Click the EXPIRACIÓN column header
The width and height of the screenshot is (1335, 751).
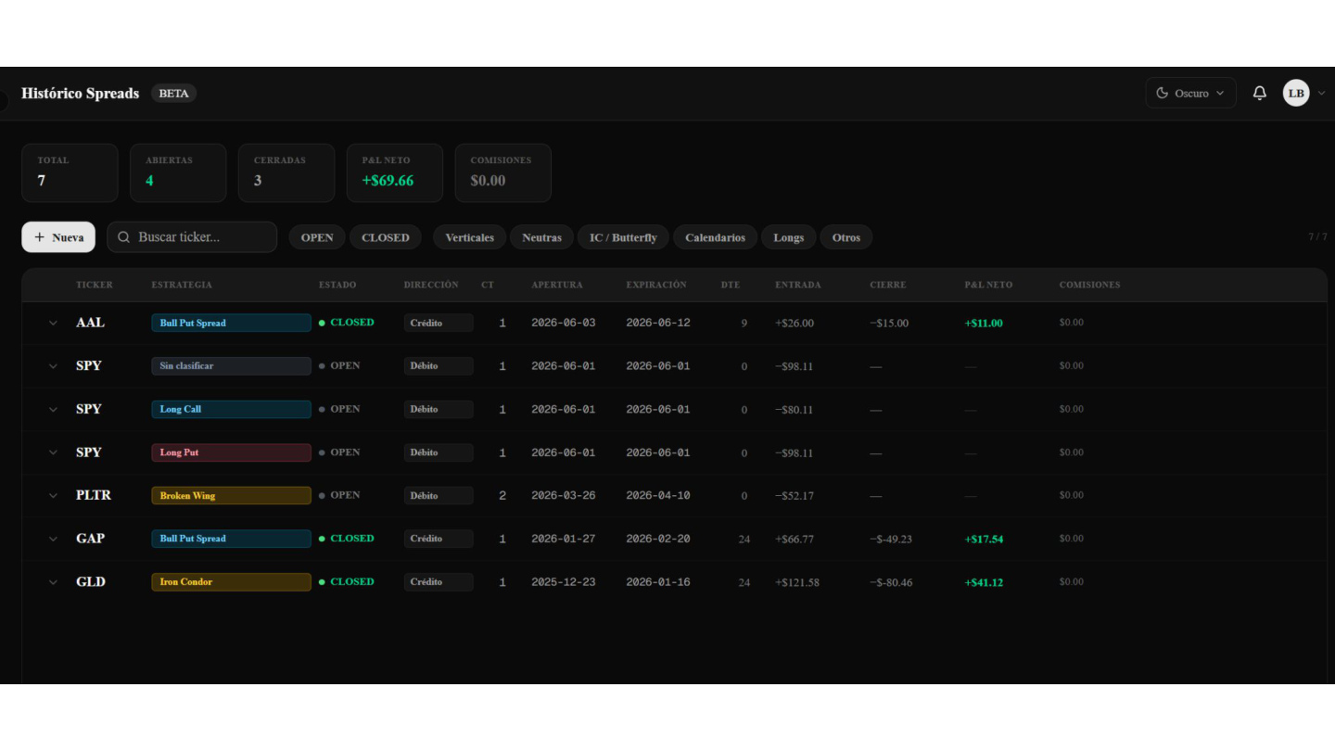pyautogui.click(x=656, y=285)
